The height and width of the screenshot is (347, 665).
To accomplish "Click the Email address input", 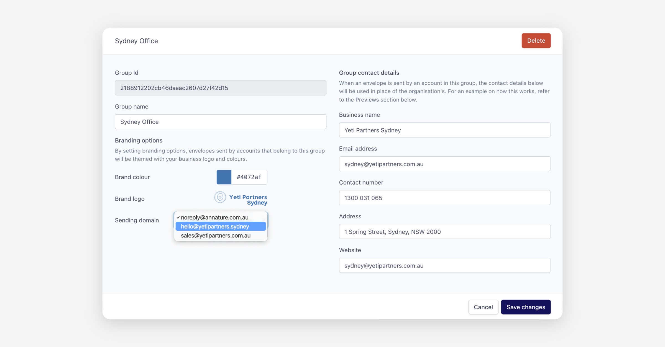I will [444, 164].
